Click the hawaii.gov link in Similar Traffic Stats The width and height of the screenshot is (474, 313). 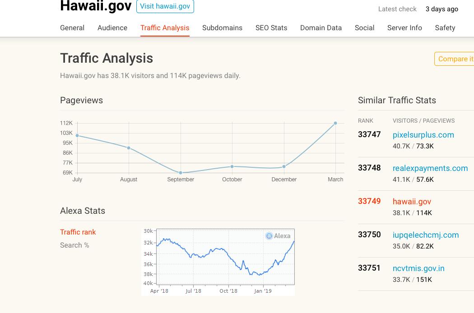point(412,202)
